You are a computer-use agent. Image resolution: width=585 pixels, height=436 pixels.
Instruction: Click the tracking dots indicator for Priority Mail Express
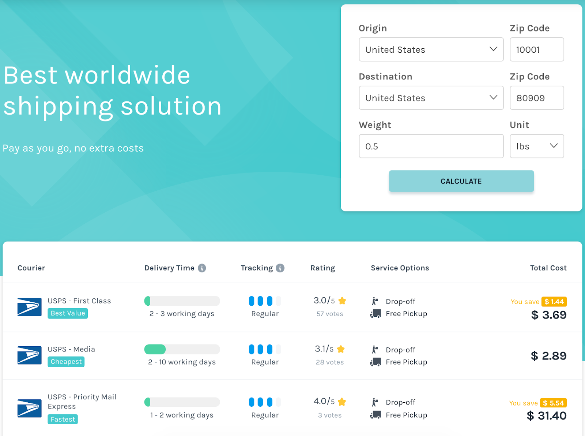(265, 402)
